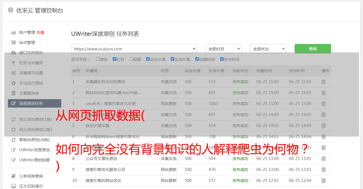Click the gears icon for 采集细节设置
The image size is (363, 189).
pos(13,73)
